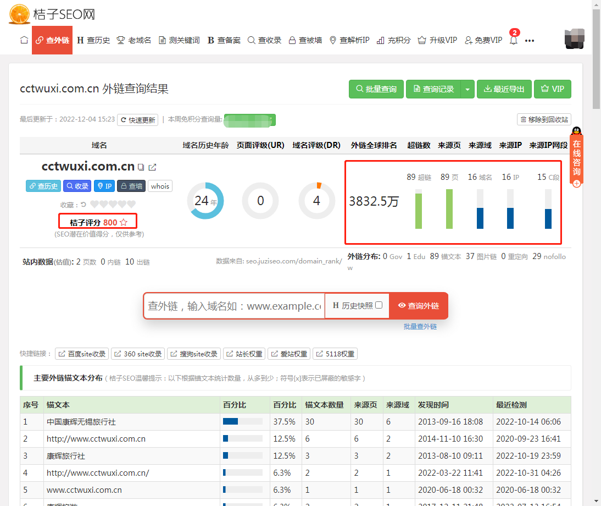This screenshot has height=506, width=601.
Task: Click the user avatar at top right
Action: (x=574, y=38)
